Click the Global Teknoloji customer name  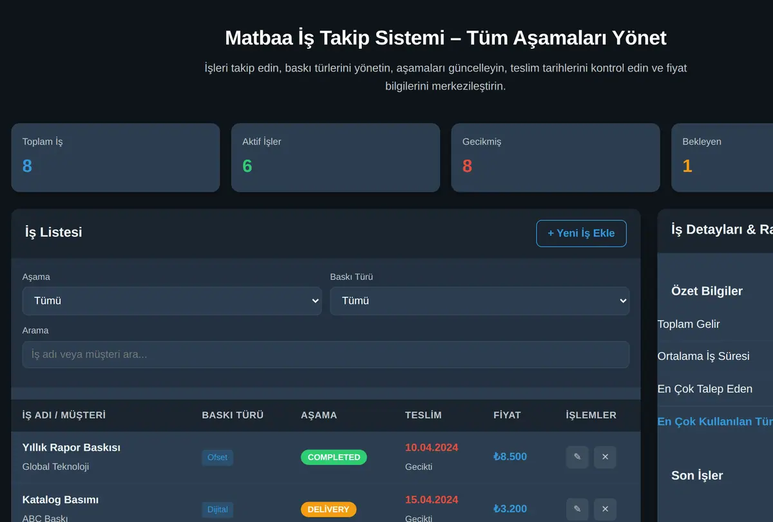55,467
